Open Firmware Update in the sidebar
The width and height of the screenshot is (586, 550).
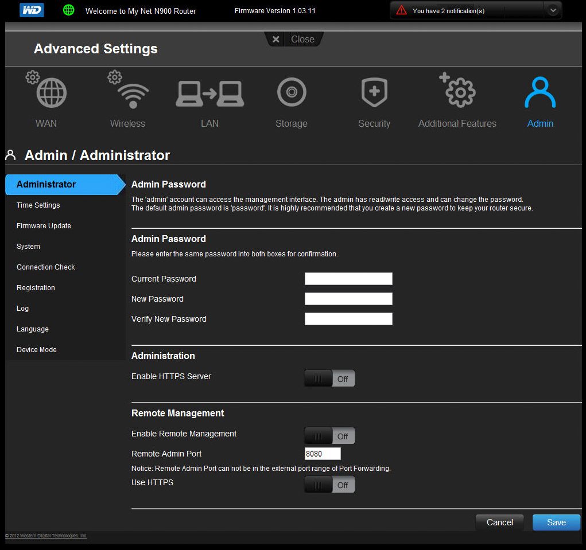click(x=44, y=225)
